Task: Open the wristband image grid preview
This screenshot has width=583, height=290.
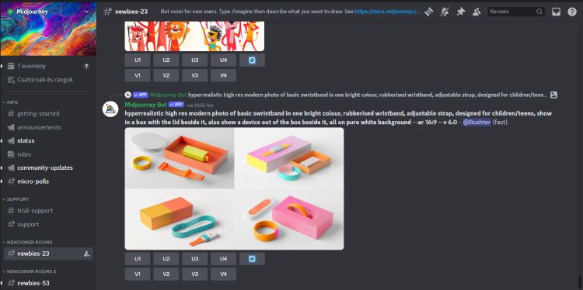Action: click(x=234, y=188)
